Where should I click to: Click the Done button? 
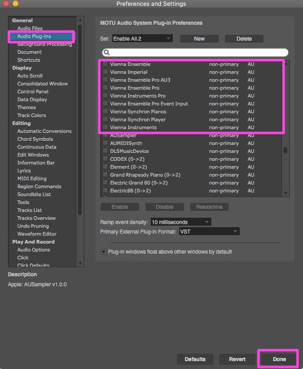click(x=279, y=359)
